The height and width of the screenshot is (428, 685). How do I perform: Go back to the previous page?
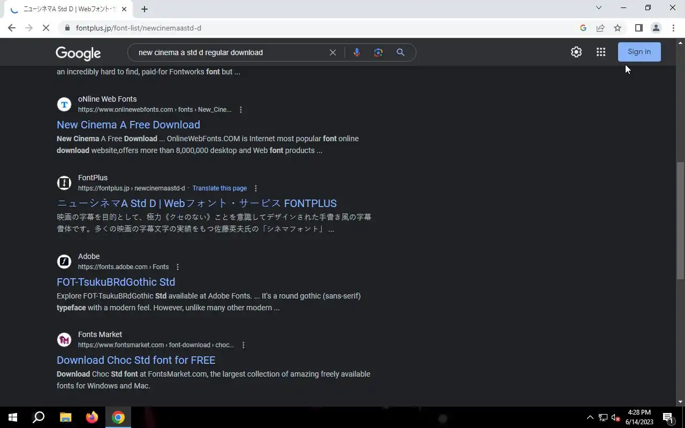(12, 28)
